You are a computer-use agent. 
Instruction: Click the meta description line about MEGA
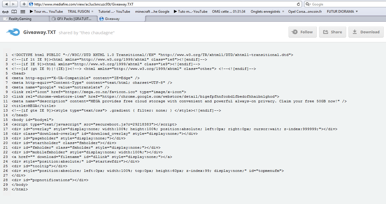(179, 101)
